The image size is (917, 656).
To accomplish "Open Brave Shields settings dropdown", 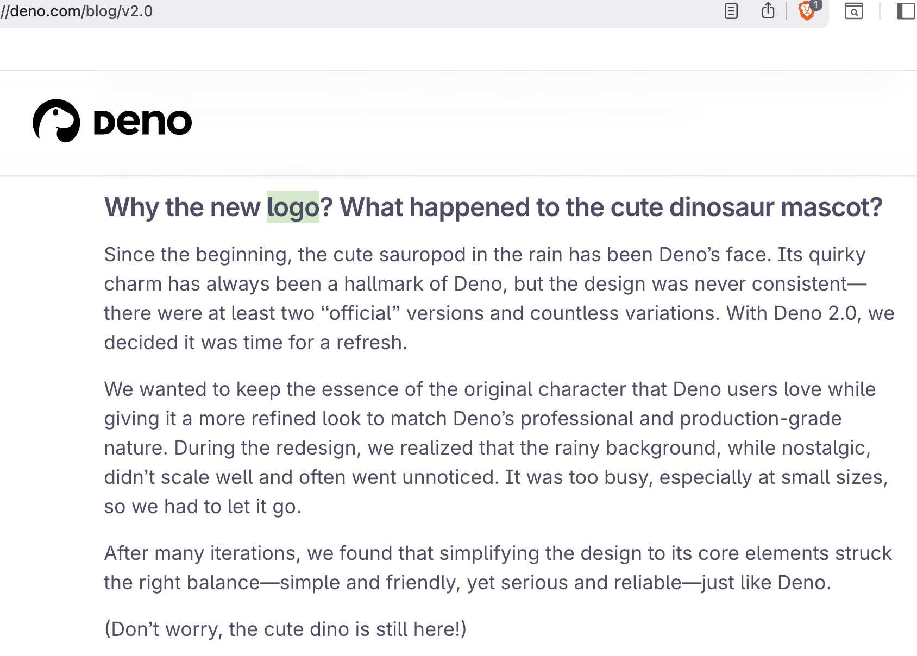I will (806, 12).
